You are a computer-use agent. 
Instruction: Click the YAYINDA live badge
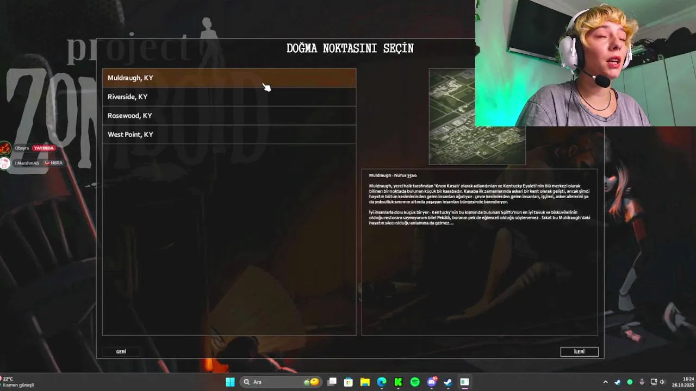pos(43,148)
